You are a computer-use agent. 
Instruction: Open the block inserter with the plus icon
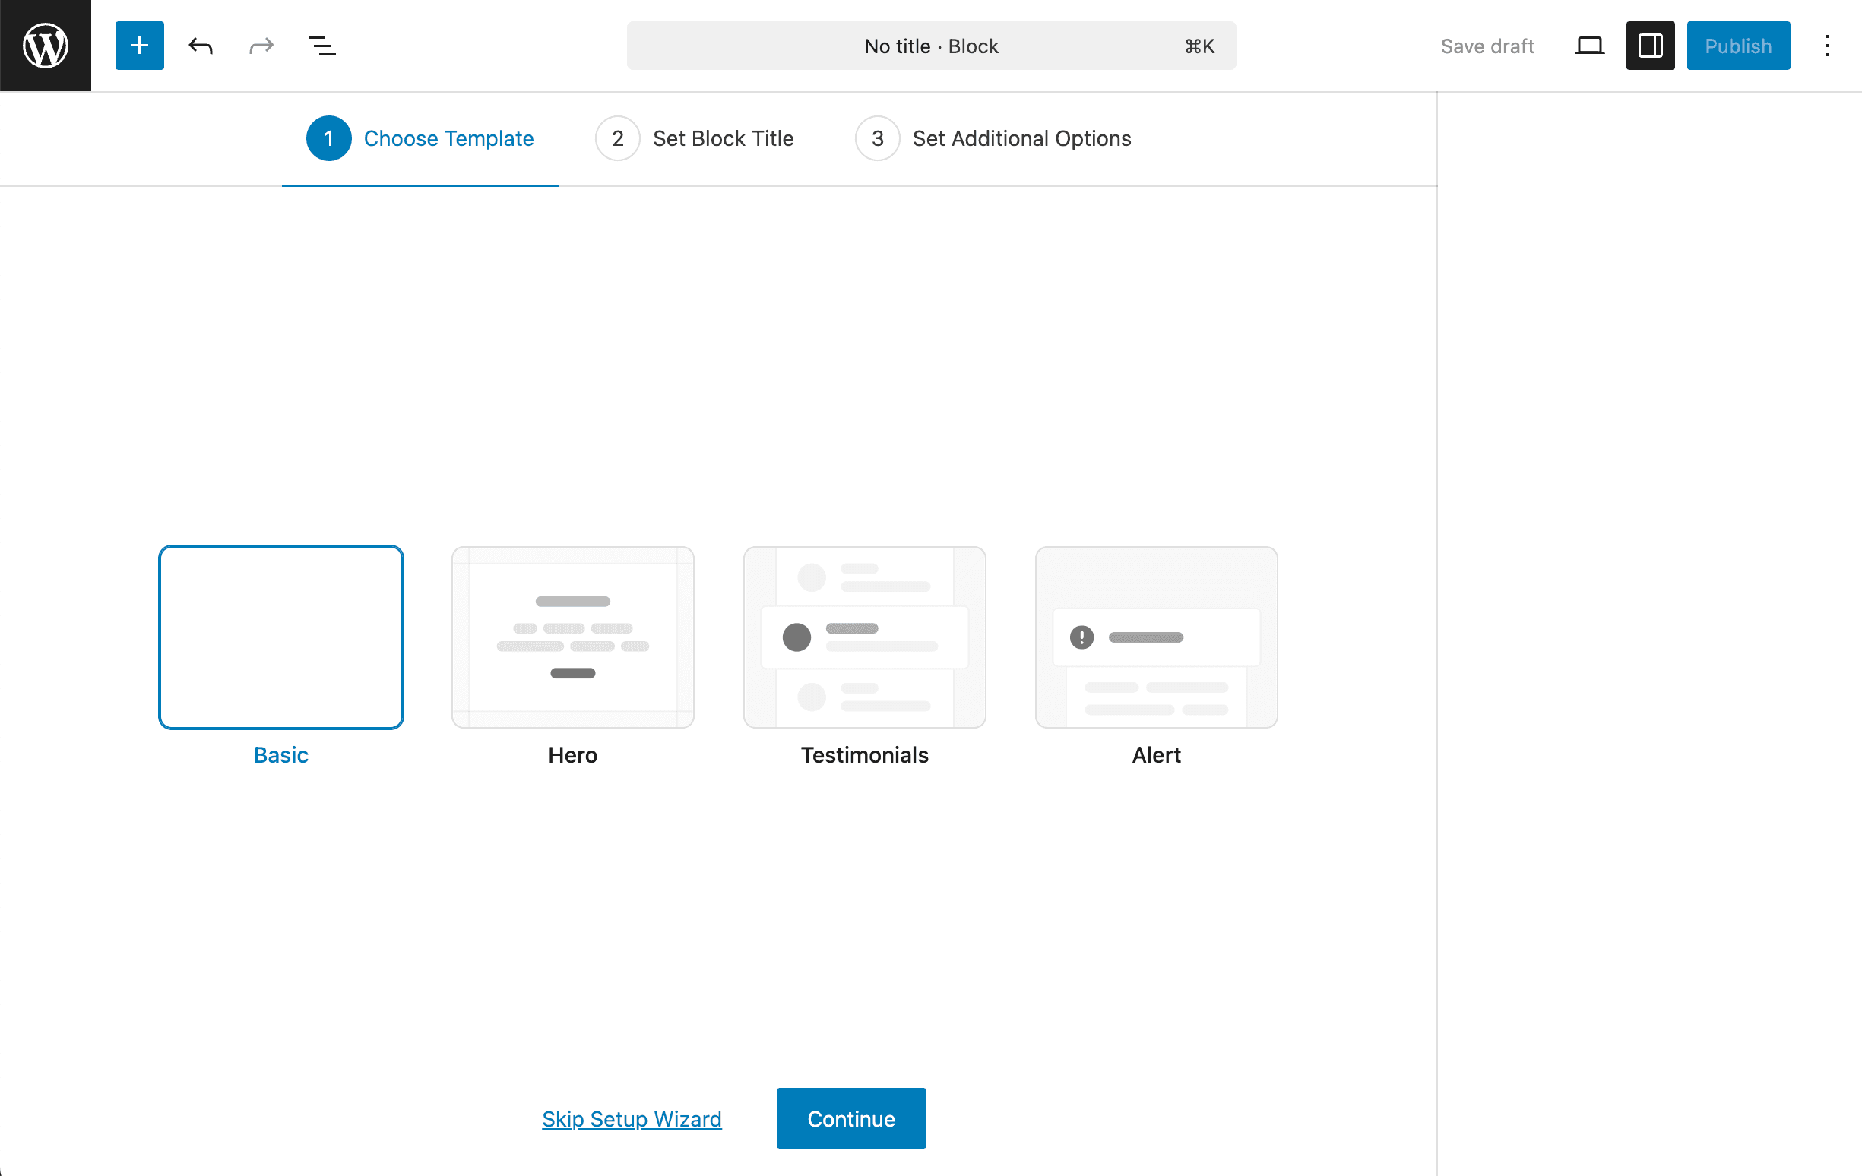coord(139,46)
